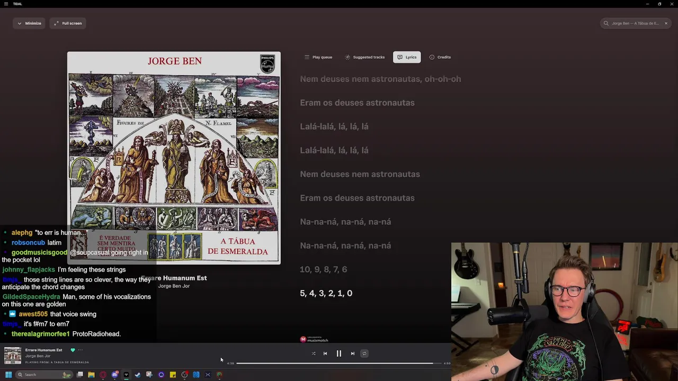
Task: Click the Suggested tracks icon
Action: pos(347,57)
